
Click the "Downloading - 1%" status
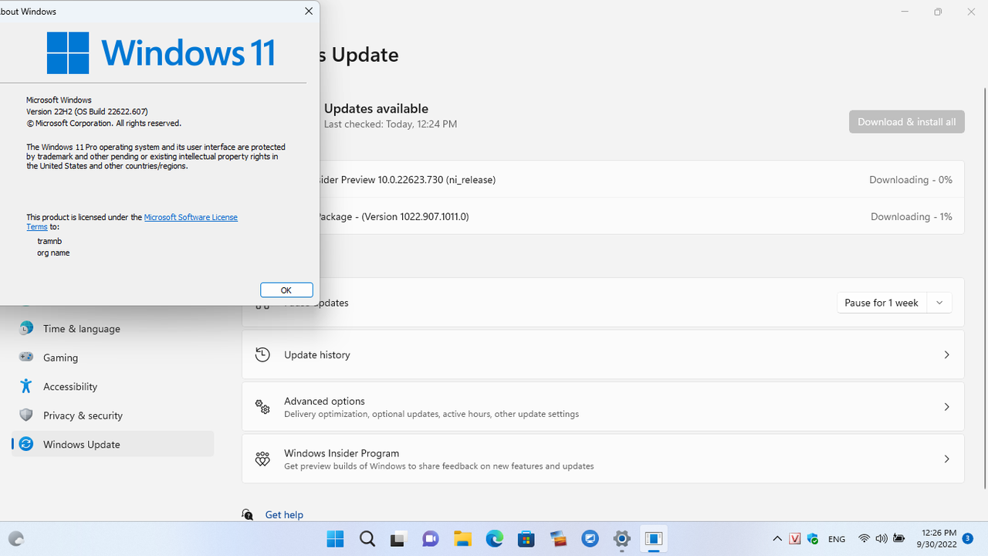click(912, 217)
